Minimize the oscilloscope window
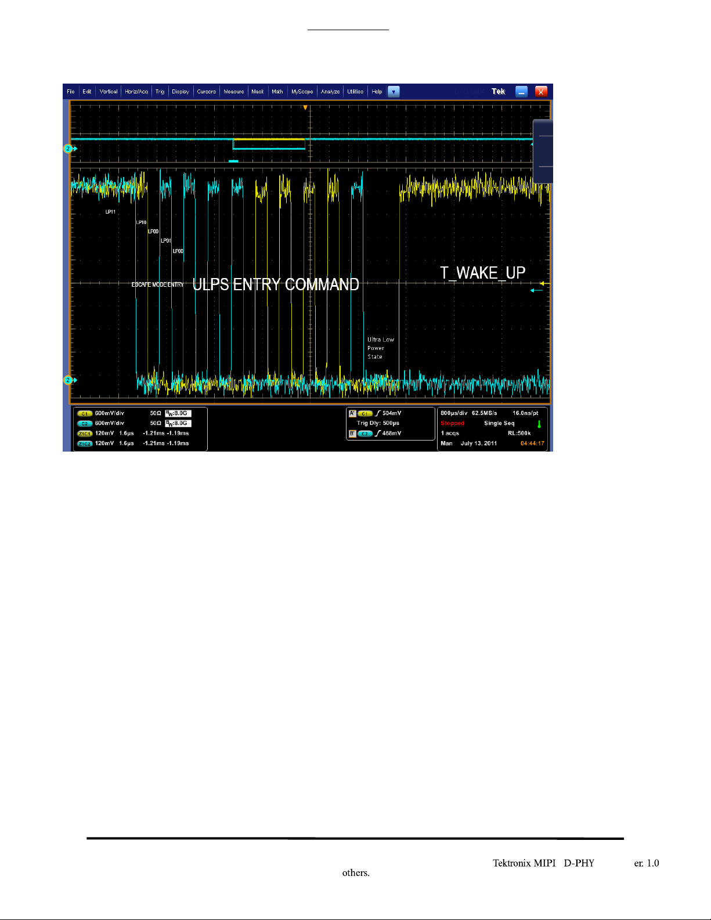 (x=522, y=92)
